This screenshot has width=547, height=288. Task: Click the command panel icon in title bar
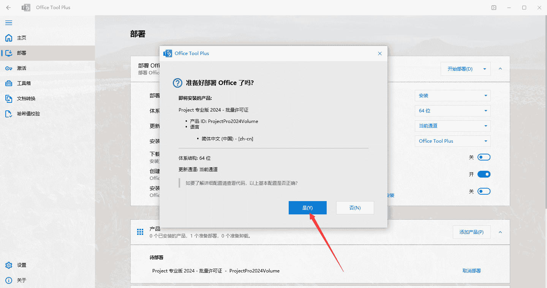pyautogui.click(x=494, y=8)
